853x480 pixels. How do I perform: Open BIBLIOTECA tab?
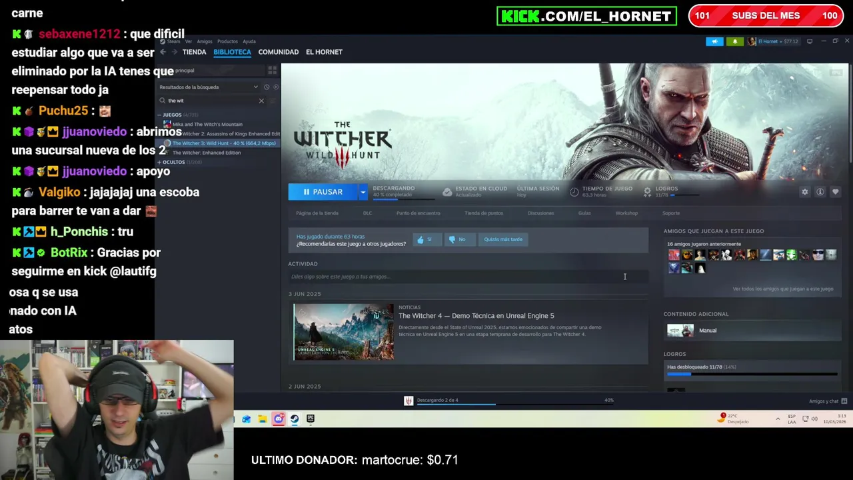232,52
